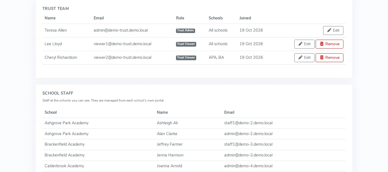
Task: Click Teresa Allen's joined date 19 Oct 2026
Action: click(251, 30)
